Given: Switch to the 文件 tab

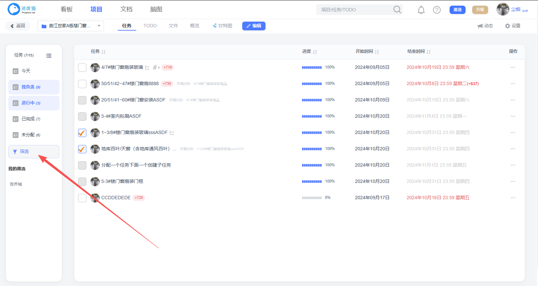Looking at the screenshot, I should pos(173,26).
